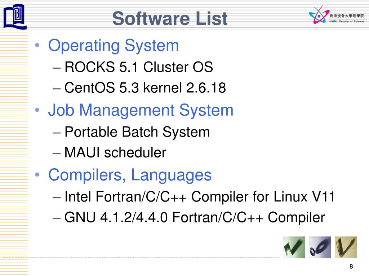Click the Operating System heading
The height and width of the screenshot is (276, 369).
pyautogui.click(x=114, y=46)
